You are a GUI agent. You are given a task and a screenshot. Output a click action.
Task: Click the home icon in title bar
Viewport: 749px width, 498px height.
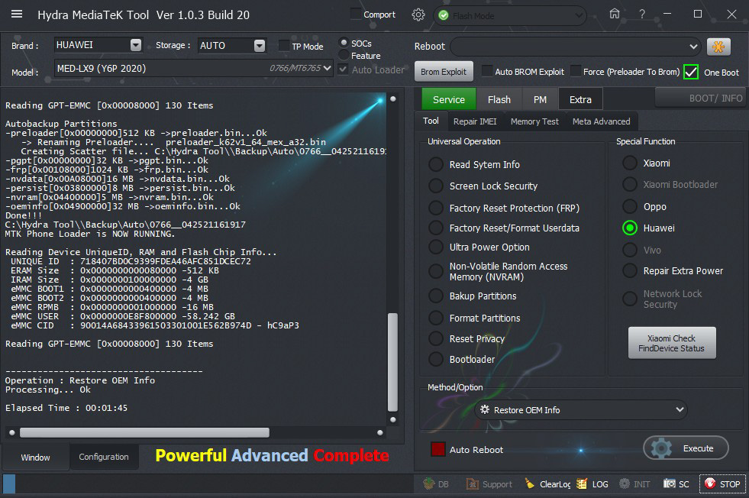[x=615, y=14]
